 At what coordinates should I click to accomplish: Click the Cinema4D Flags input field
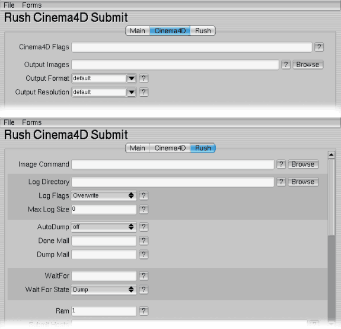(x=192, y=48)
